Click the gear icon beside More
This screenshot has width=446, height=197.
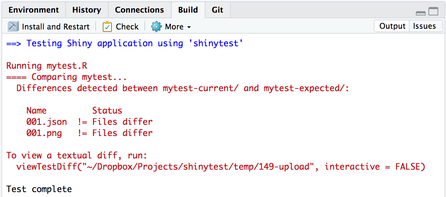[156, 27]
